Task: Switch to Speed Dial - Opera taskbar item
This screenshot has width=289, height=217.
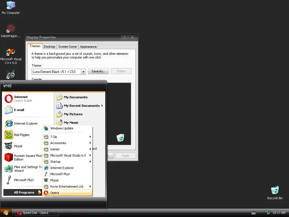Action: coord(37,213)
